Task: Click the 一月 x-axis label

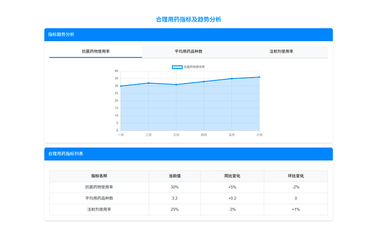Action: [x=121, y=135]
